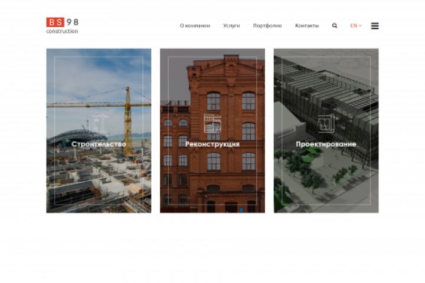Go to the Портфолио menu item
Image resolution: width=425 pixels, height=283 pixels.
[267, 26]
